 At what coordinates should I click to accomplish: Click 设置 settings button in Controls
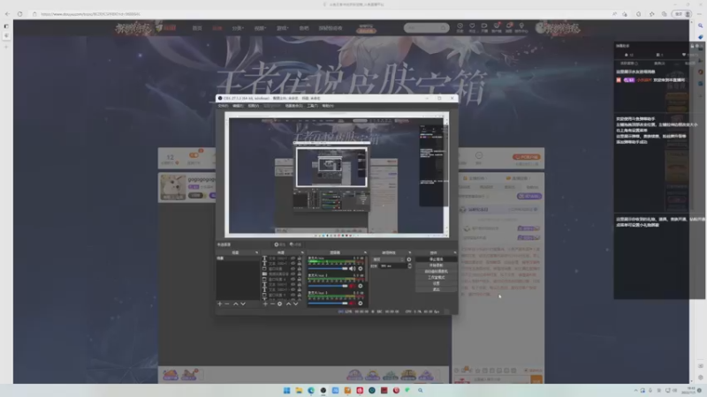pos(436,283)
